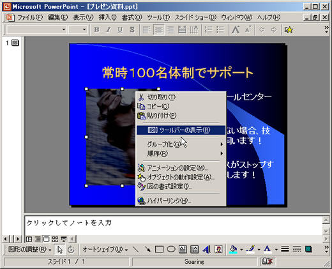The image size is (332, 269).
Task: Select slide 1 icon in outline pane
Action: pyautogui.click(x=15, y=43)
